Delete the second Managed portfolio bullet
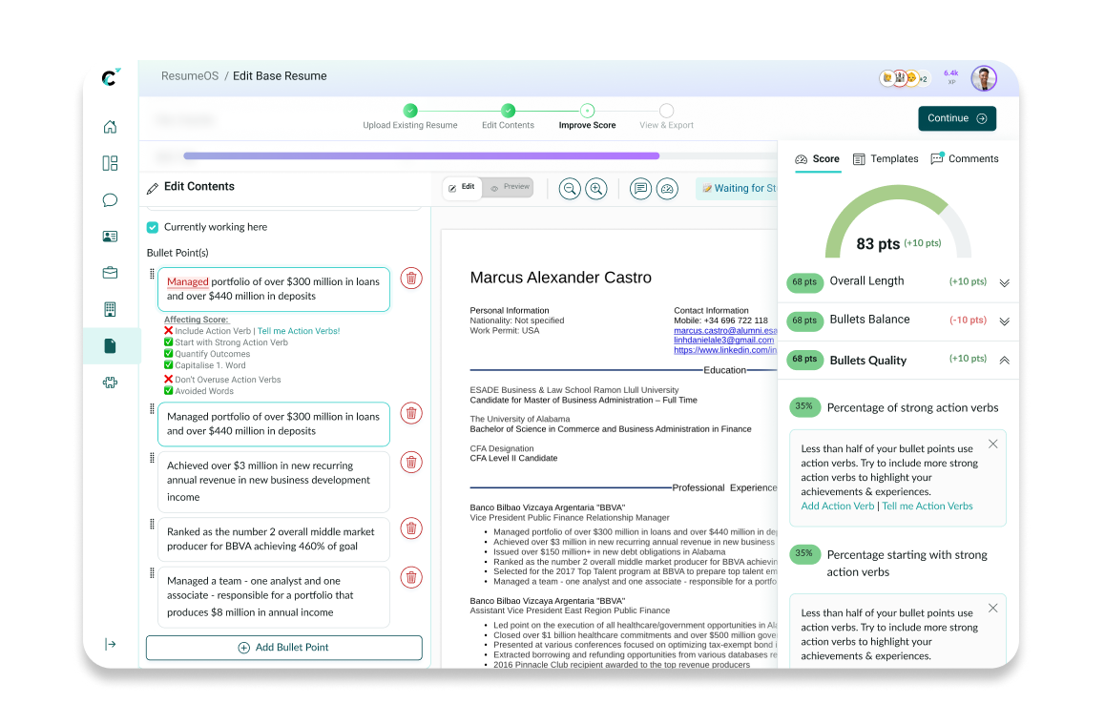Image resolution: width=1105 pixels, height=724 pixels. [x=411, y=413]
